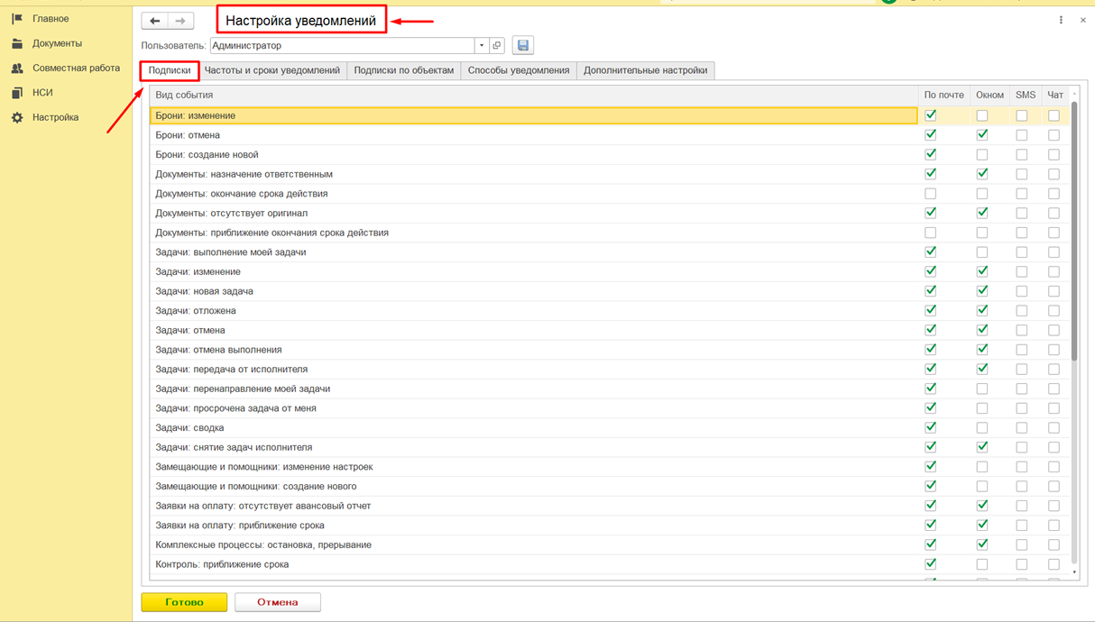Select row Комплексные процессы: остановка, прерывание
1095x622 pixels.
click(534, 545)
